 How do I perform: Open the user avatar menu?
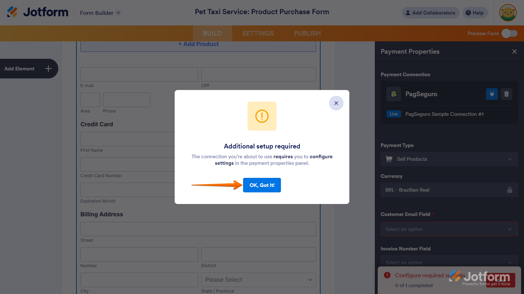(x=508, y=13)
